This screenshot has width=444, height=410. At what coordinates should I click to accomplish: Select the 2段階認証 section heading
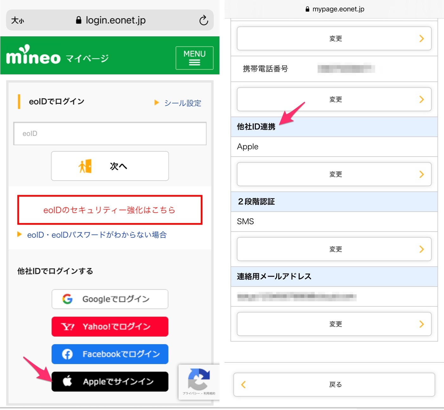[256, 202]
